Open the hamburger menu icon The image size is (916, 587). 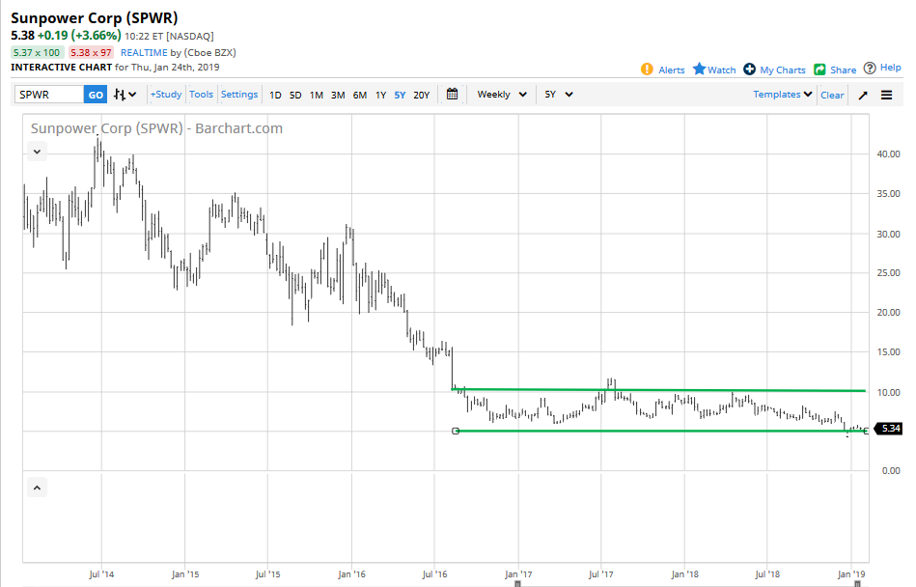887,96
